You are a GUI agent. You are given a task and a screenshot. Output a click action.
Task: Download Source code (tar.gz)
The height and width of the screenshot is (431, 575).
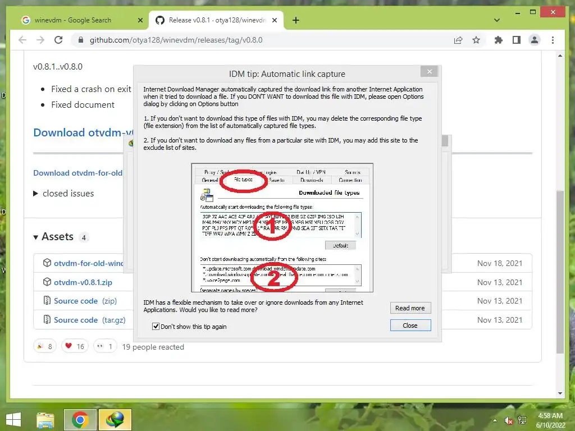[x=89, y=320]
